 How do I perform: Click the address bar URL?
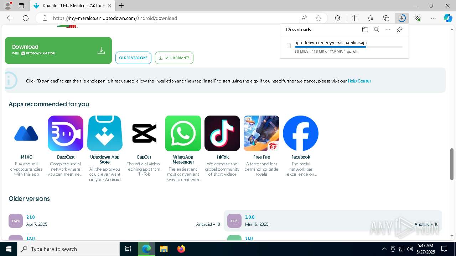[115, 18]
